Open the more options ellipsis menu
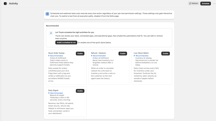The image size is (216, 121). [214, 4]
